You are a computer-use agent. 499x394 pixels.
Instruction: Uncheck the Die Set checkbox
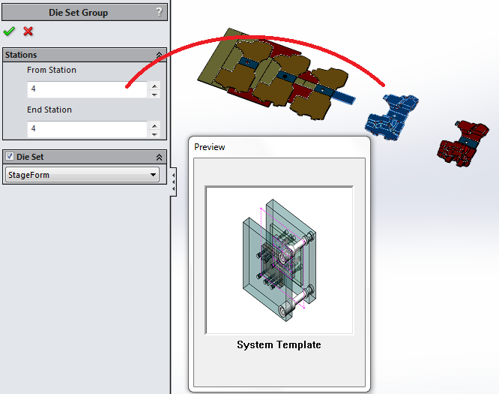point(9,157)
